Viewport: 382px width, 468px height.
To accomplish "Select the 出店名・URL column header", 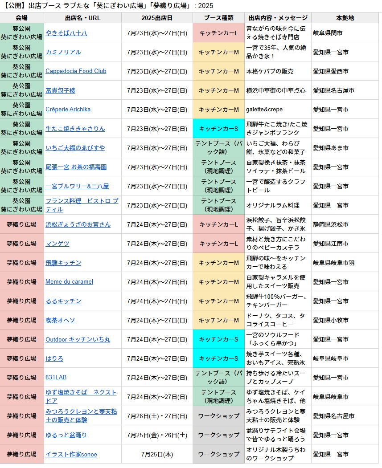I will point(83,18).
